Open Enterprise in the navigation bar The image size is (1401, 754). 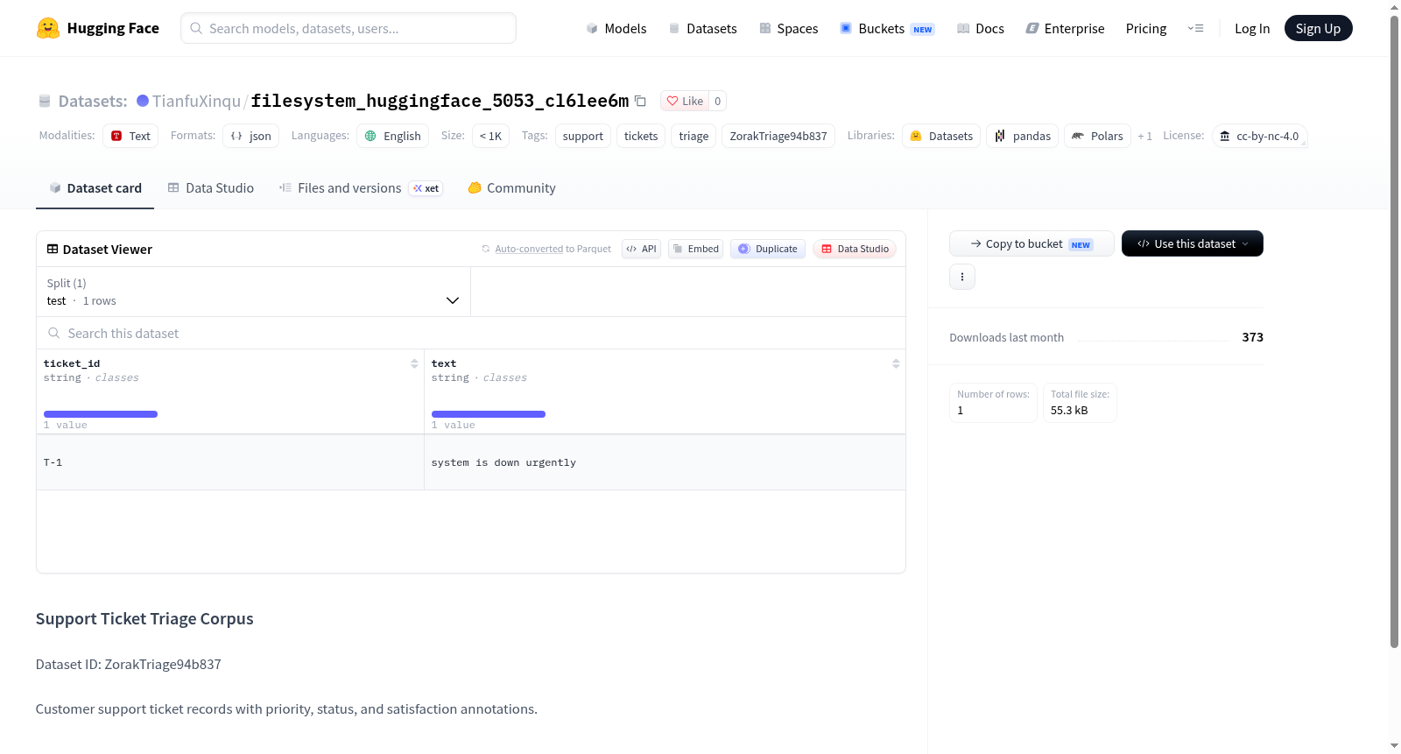click(1065, 28)
